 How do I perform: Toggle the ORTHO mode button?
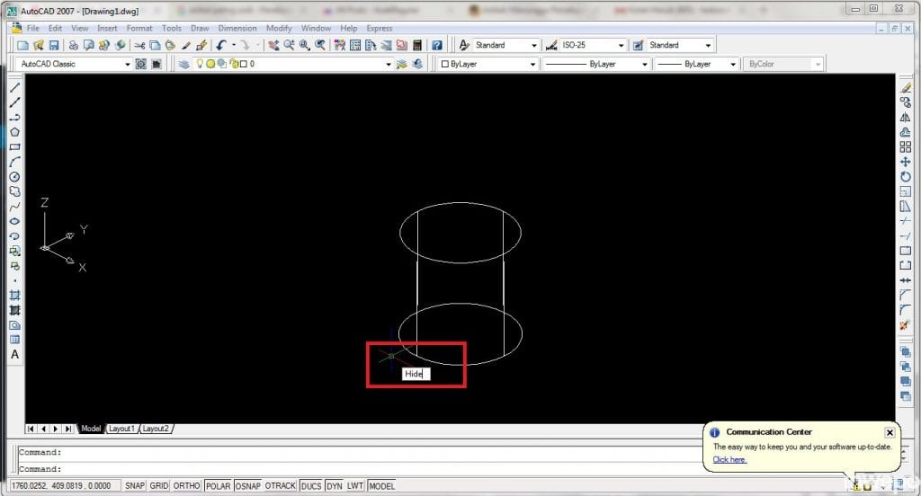(x=186, y=485)
